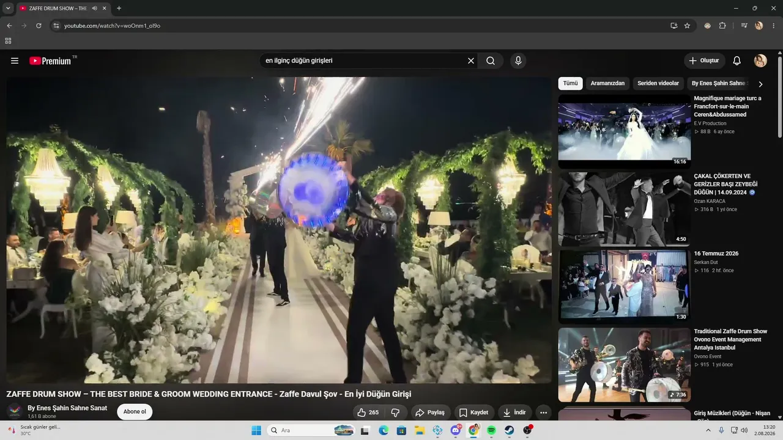Mute the tab via speaker icon
The height and width of the screenshot is (440, 783).
[94, 8]
